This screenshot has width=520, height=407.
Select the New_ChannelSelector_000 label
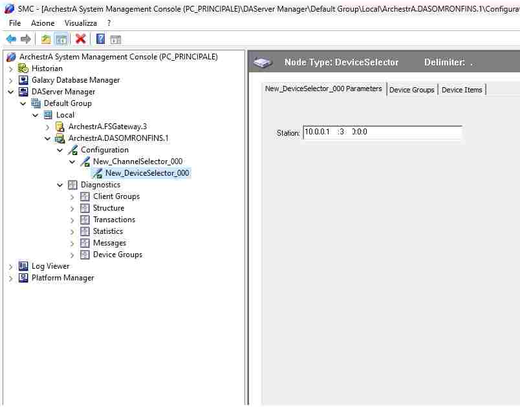(138, 162)
